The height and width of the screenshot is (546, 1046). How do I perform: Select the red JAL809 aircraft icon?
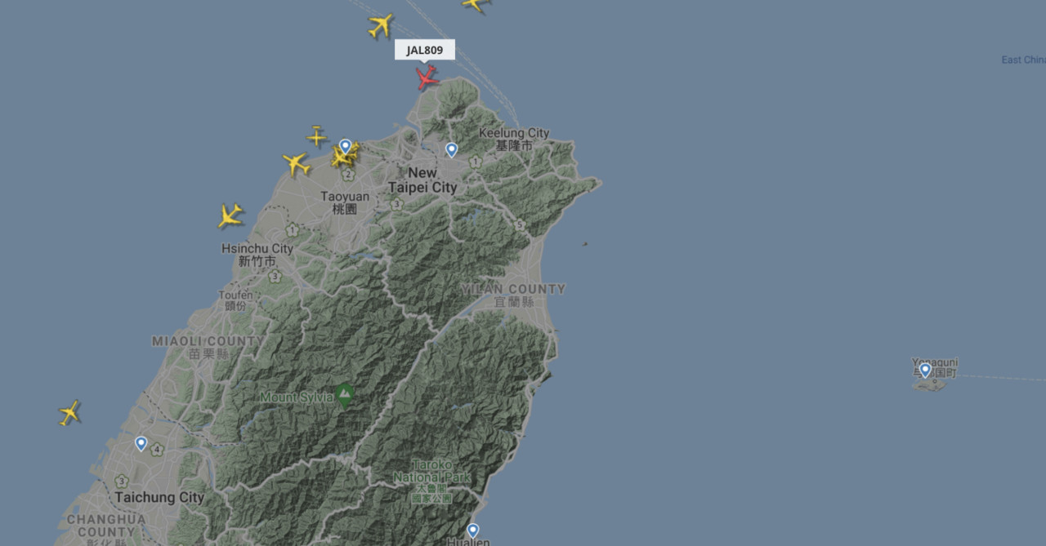pyautogui.click(x=427, y=78)
